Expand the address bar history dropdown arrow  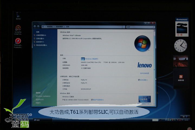121,27
